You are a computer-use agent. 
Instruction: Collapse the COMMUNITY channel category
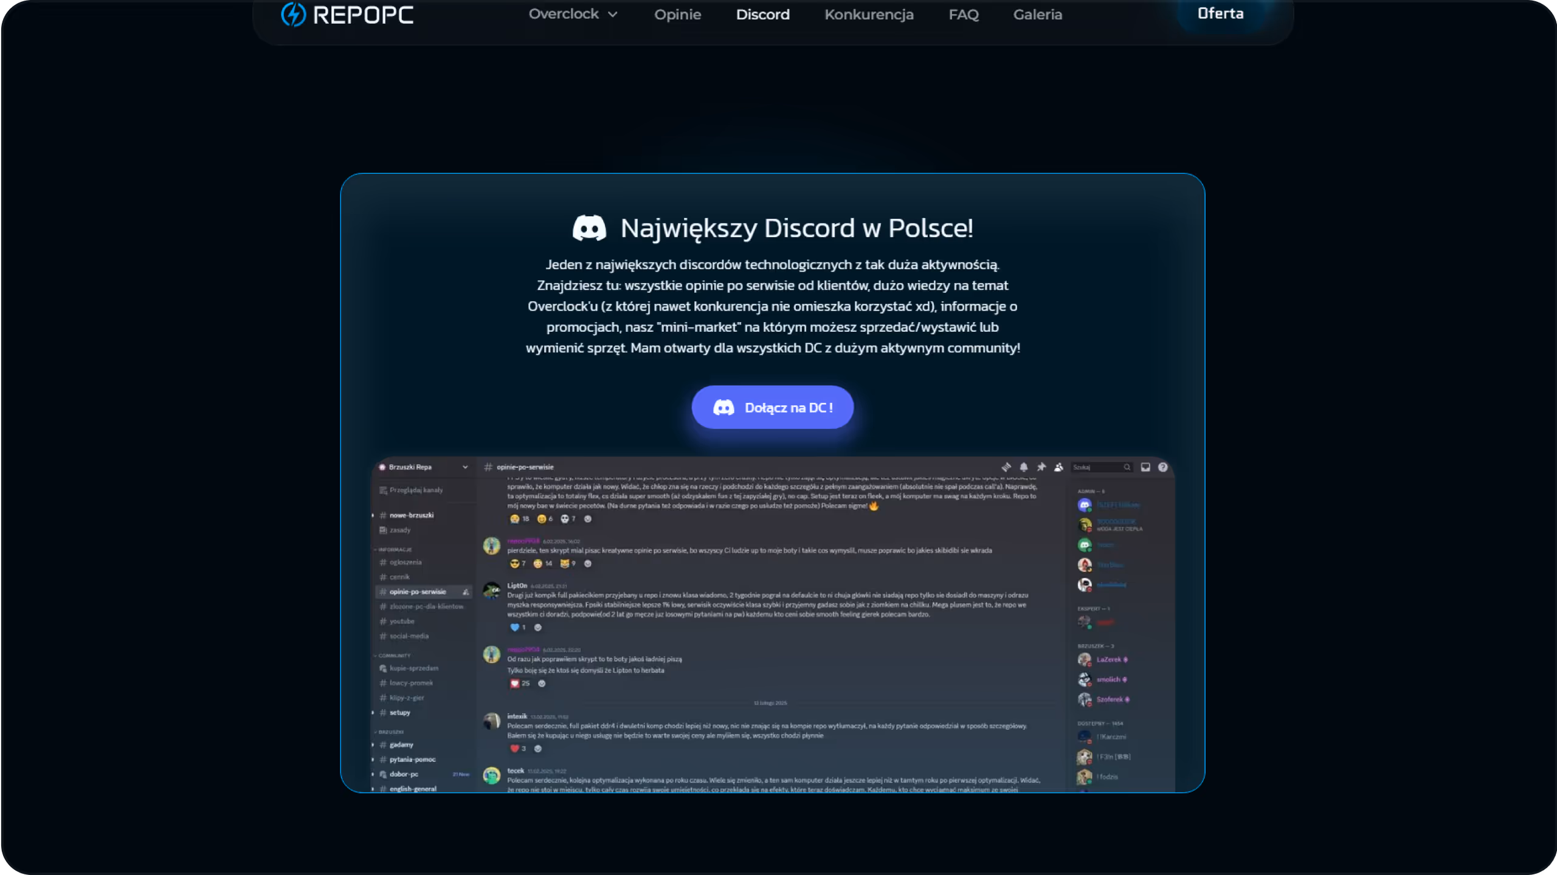pos(393,656)
